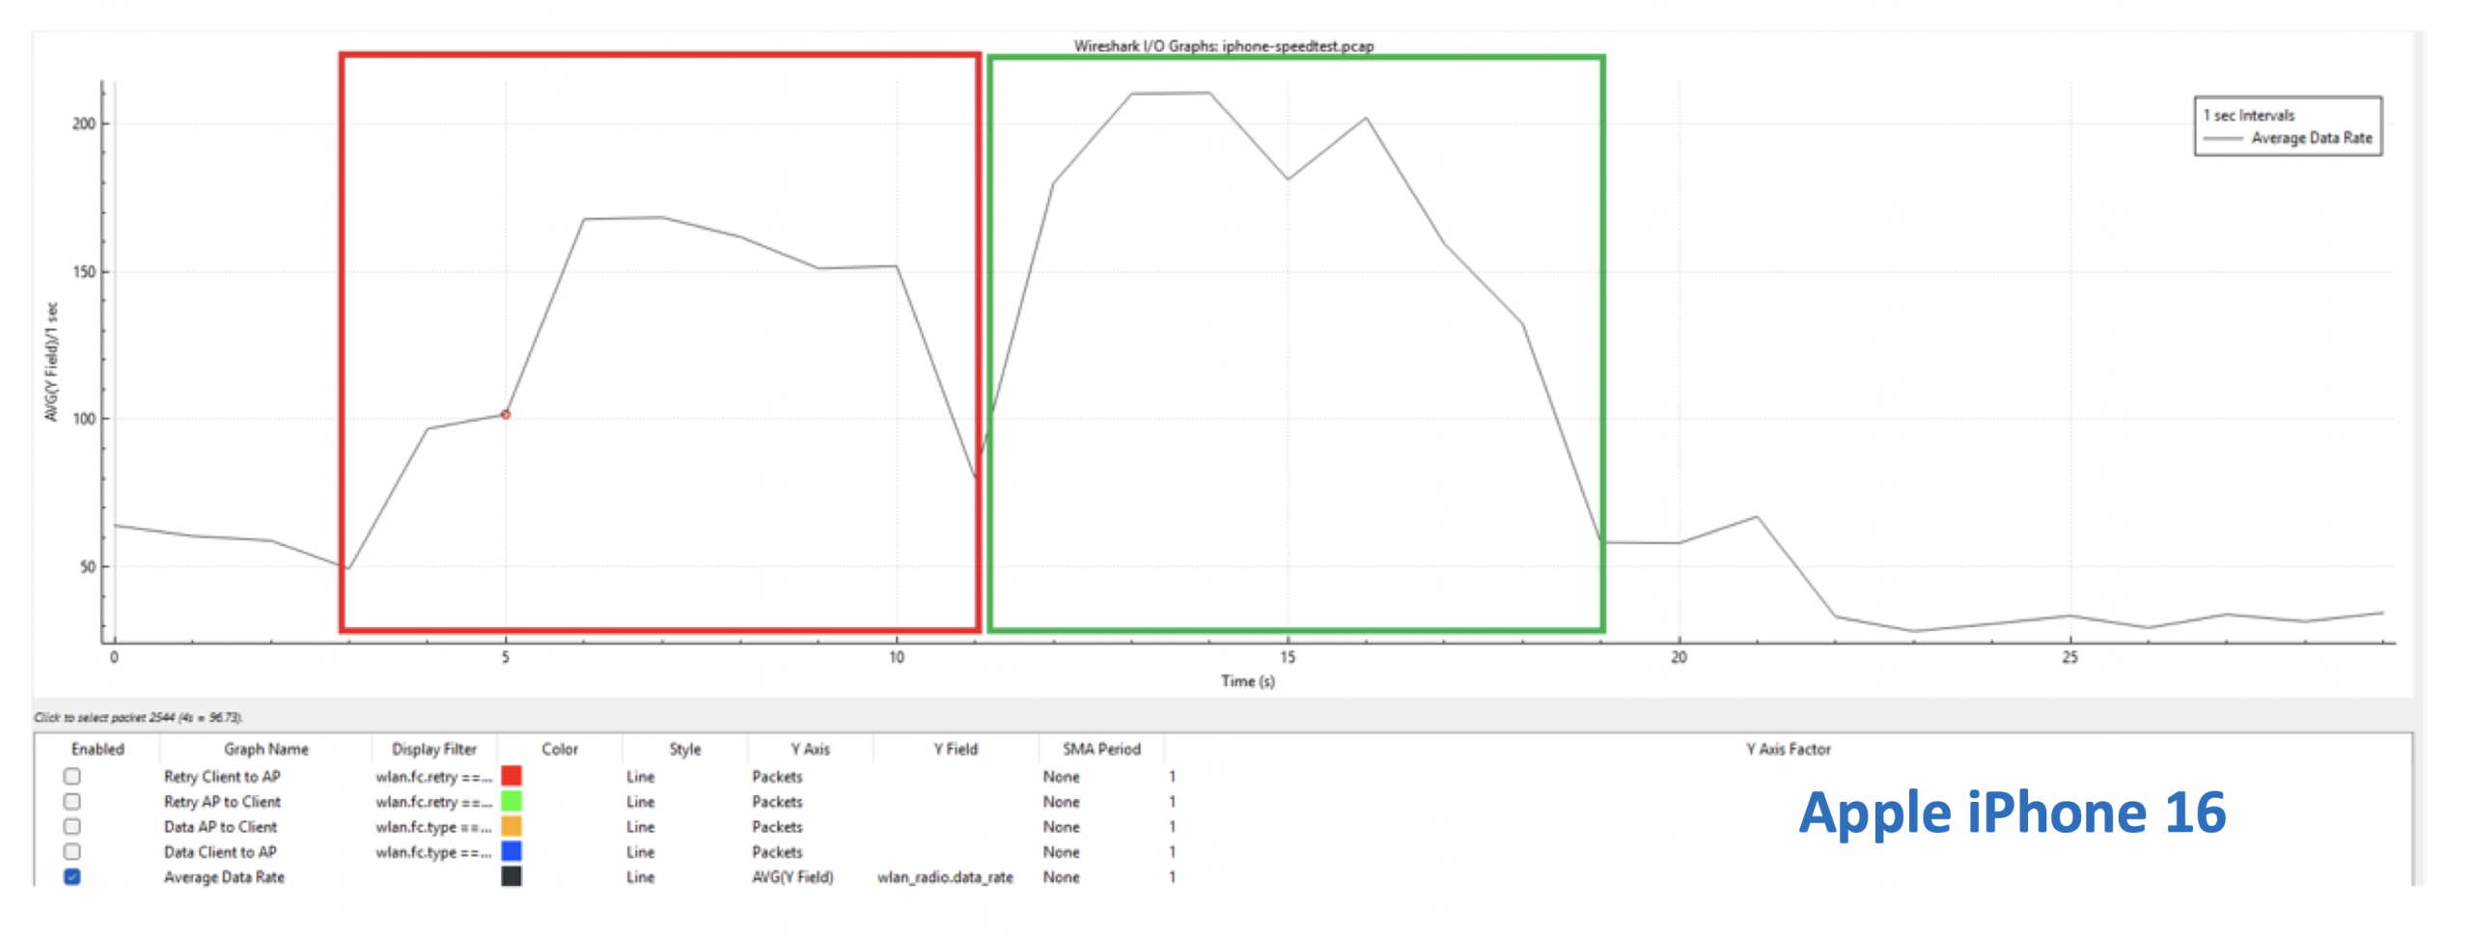The height and width of the screenshot is (936, 2471).
Task: Sort by the Graph Name column header
Action: [265, 749]
